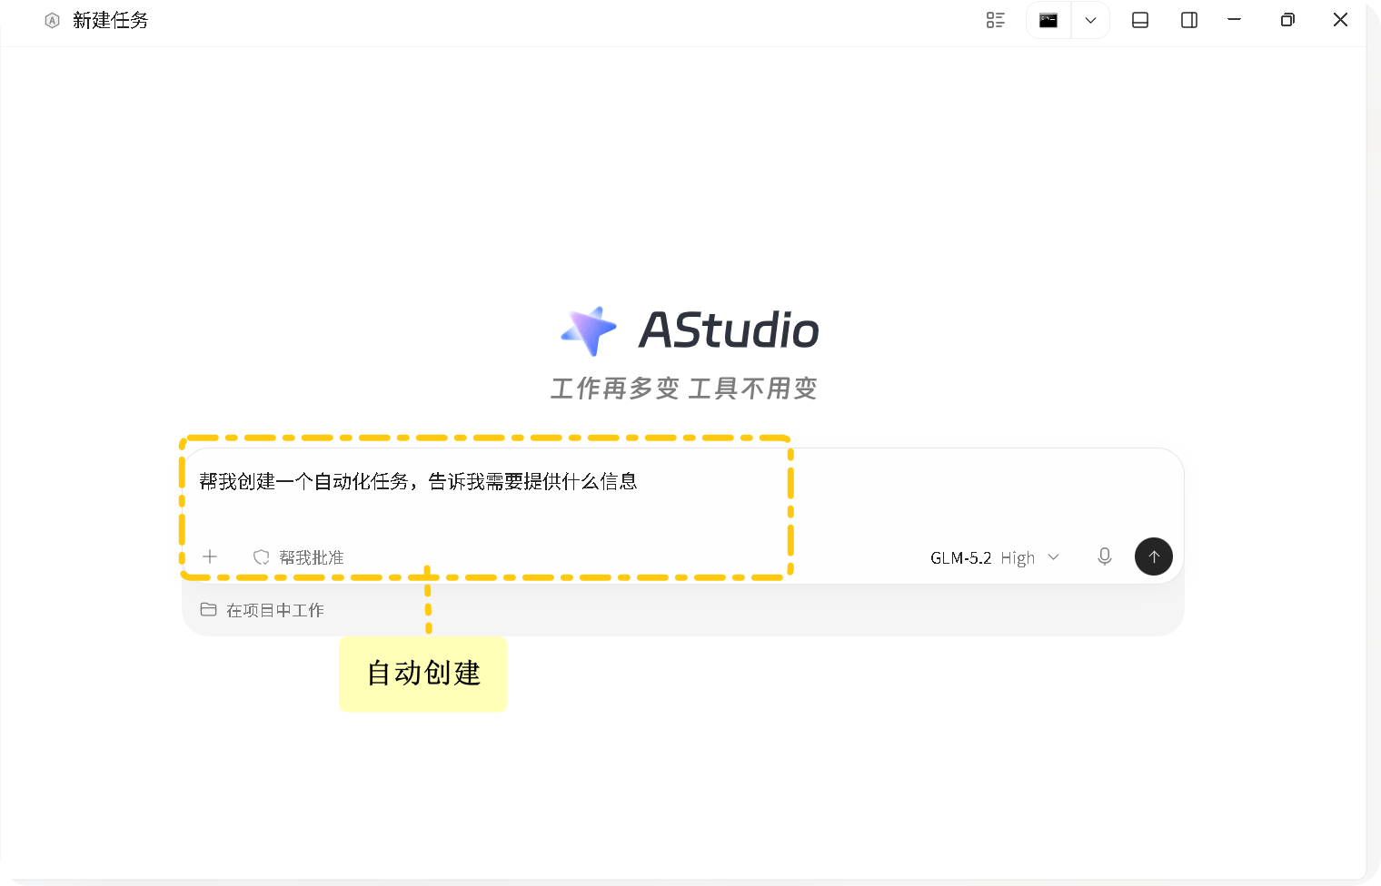Click the 新建任务 window title
Image resolution: width=1381 pixels, height=886 pixels.
[111, 20]
